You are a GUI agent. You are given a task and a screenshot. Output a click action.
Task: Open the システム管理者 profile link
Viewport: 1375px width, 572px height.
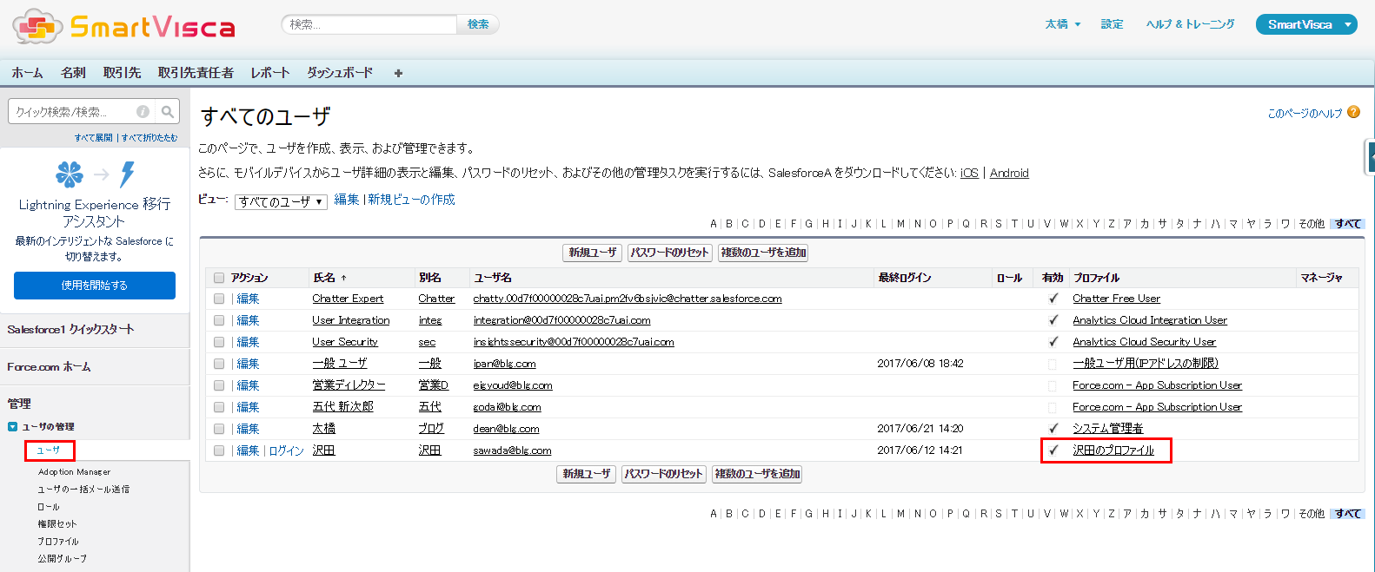tap(1107, 429)
